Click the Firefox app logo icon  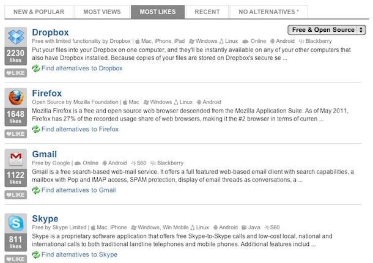[x=15, y=98]
